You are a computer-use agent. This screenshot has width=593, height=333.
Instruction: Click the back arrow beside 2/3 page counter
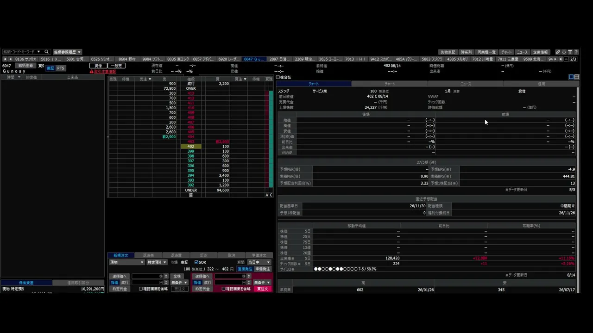pos(566,59)
